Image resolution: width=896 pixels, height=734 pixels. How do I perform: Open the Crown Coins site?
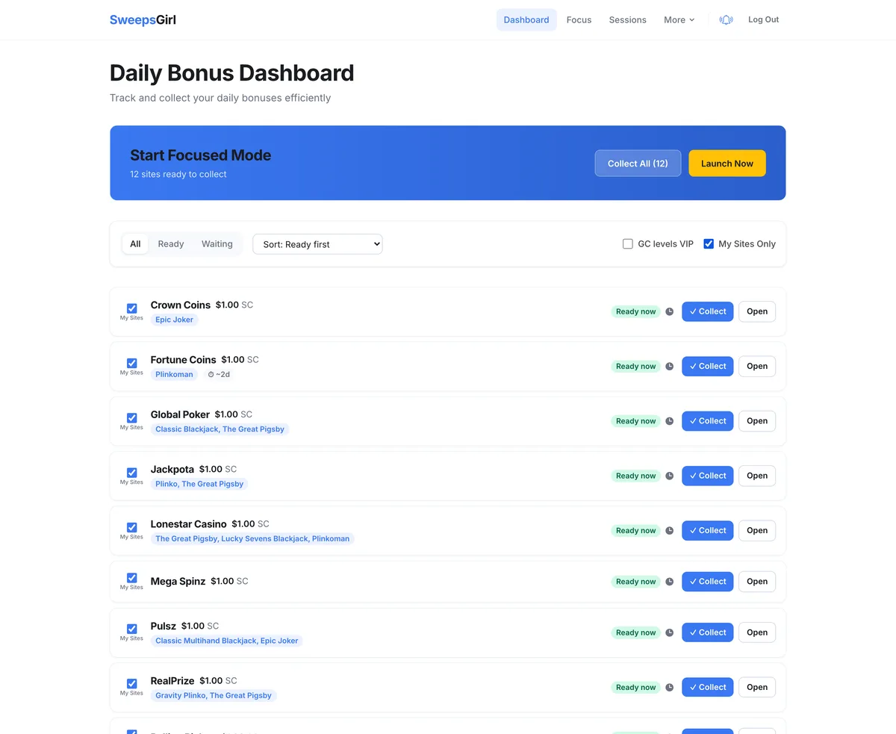[757, 311]
